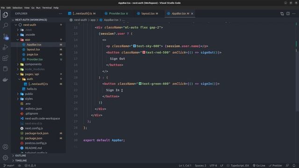Open notifications bell in status bar

point(294,166)
